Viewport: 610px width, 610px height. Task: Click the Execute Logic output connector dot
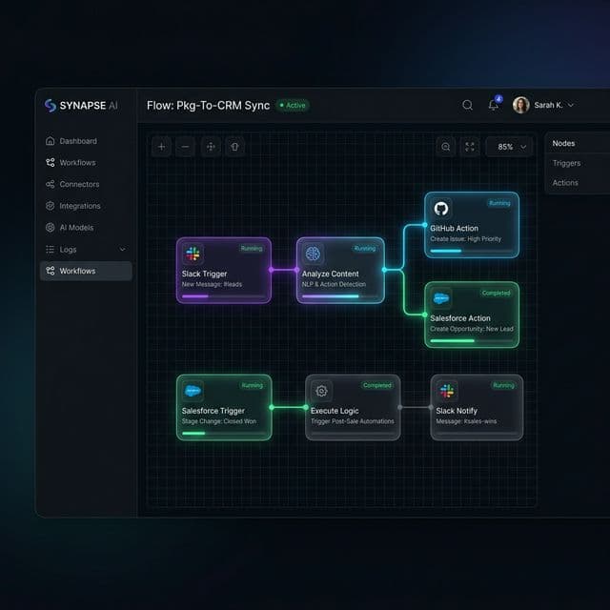coord(400,407)
